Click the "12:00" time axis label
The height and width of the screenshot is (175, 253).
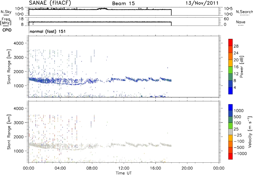tap(124, 168)
